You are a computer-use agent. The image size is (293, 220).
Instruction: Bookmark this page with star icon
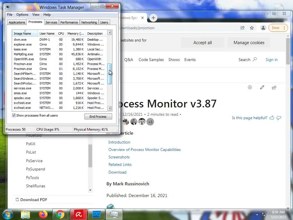click(252, 28)
